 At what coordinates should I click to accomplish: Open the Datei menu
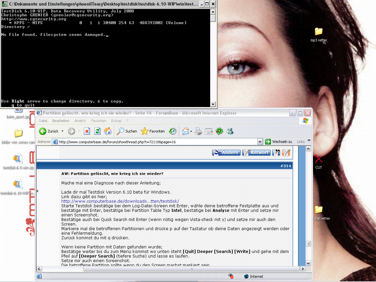click(43, 121)
